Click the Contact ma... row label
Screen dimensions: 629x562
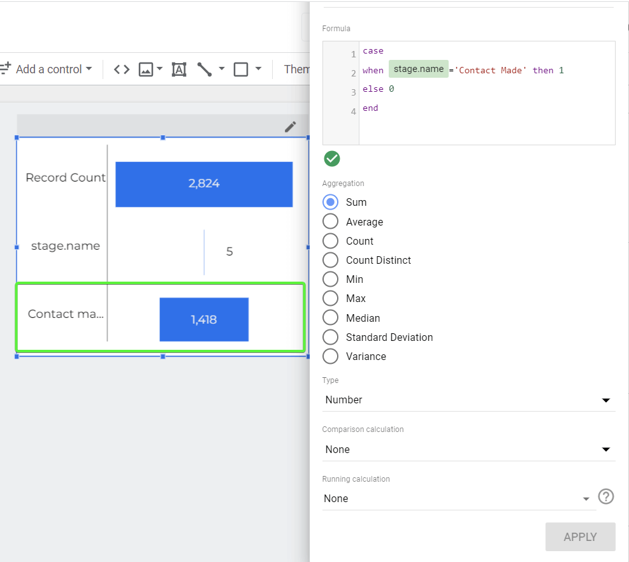[x=66, y=314]
